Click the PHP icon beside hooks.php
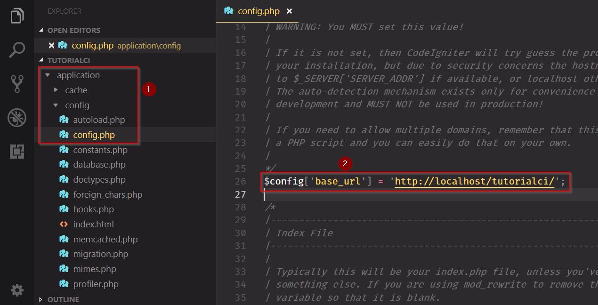The image size is (598, 305). [x=64, y=209]
